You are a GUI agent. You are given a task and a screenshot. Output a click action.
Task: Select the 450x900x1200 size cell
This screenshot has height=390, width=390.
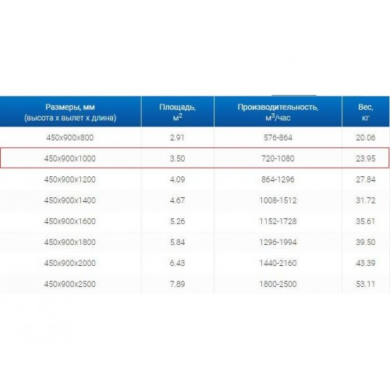[70, 179]
